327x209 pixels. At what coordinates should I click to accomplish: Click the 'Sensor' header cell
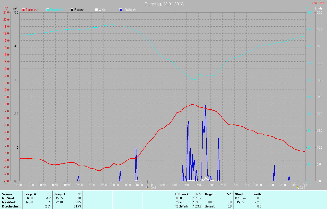pos(7,194)
